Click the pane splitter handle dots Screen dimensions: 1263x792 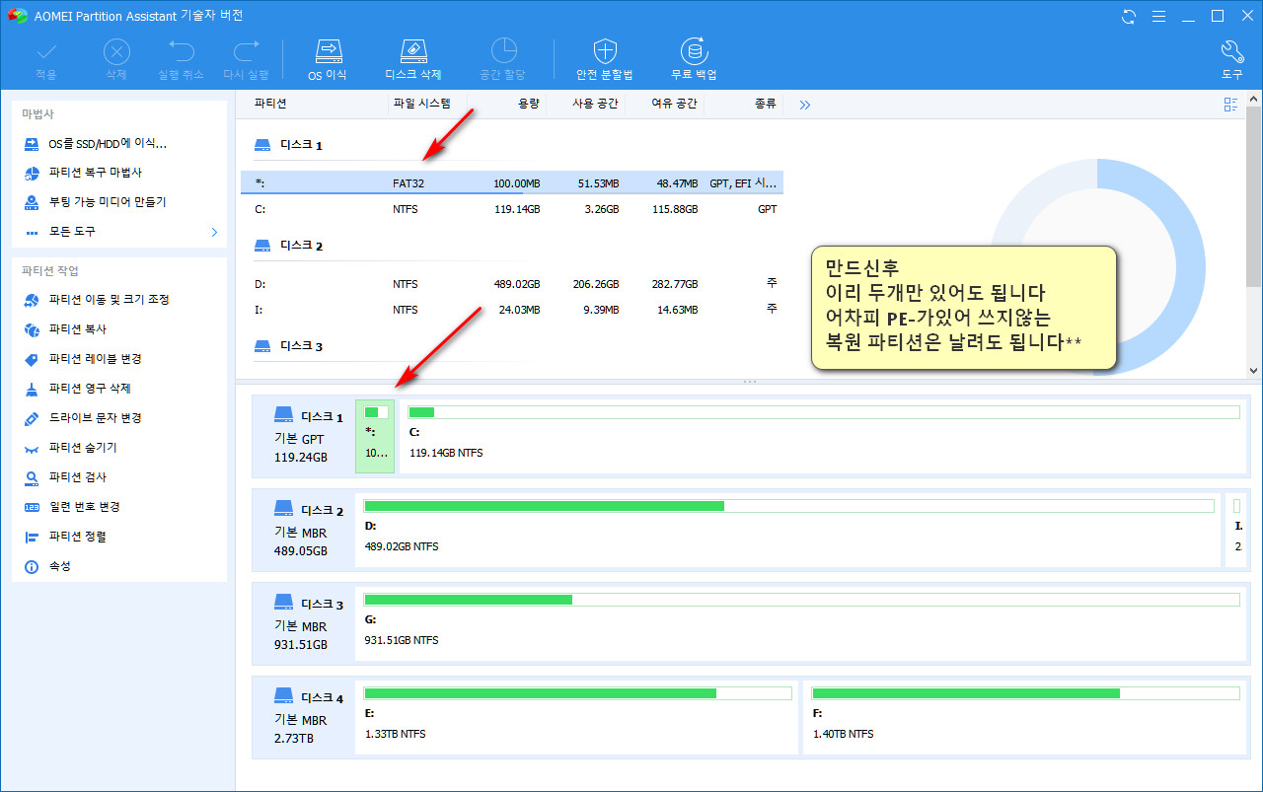749,381
